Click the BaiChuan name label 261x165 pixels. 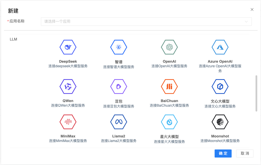tap(169, 101)
